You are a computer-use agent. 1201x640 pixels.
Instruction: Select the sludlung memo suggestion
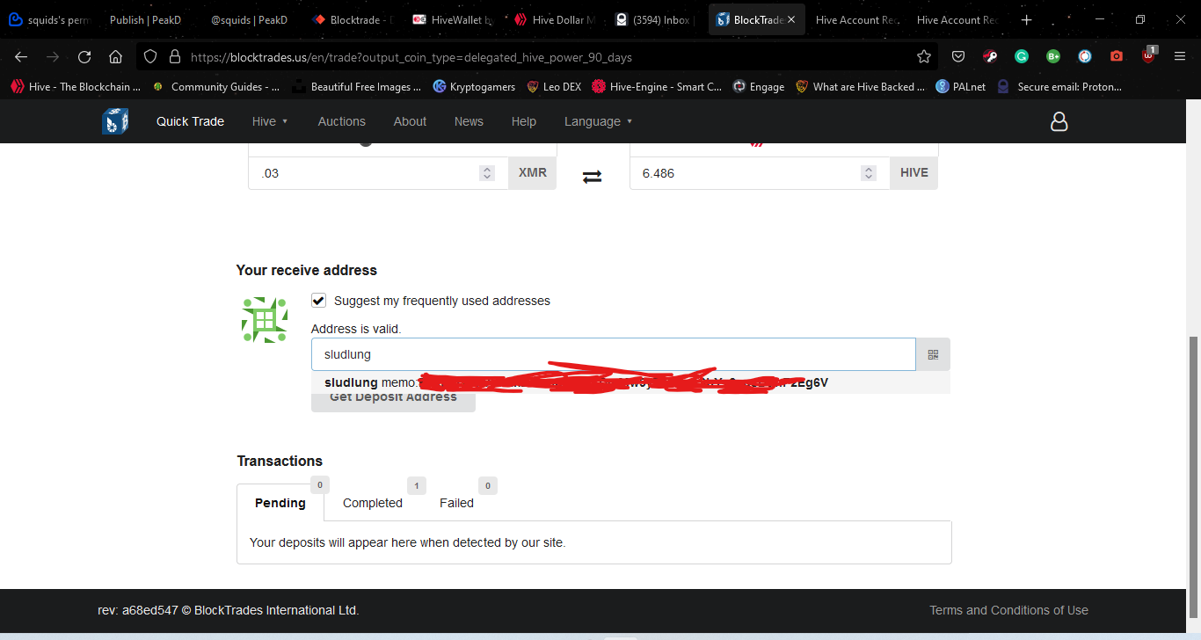(630, 382)
